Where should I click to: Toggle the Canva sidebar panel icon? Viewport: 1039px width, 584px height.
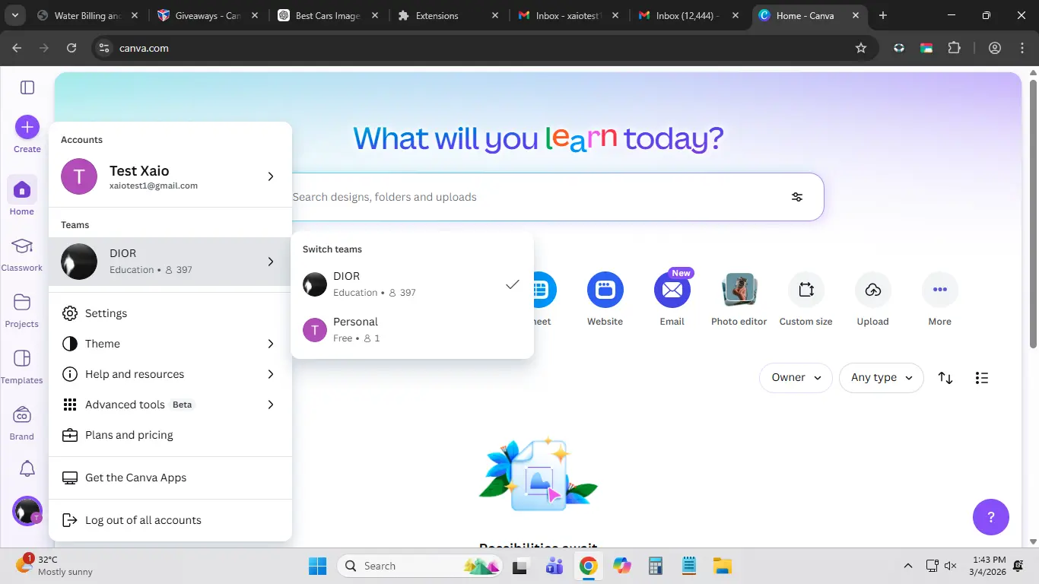[x=27, y=87]
